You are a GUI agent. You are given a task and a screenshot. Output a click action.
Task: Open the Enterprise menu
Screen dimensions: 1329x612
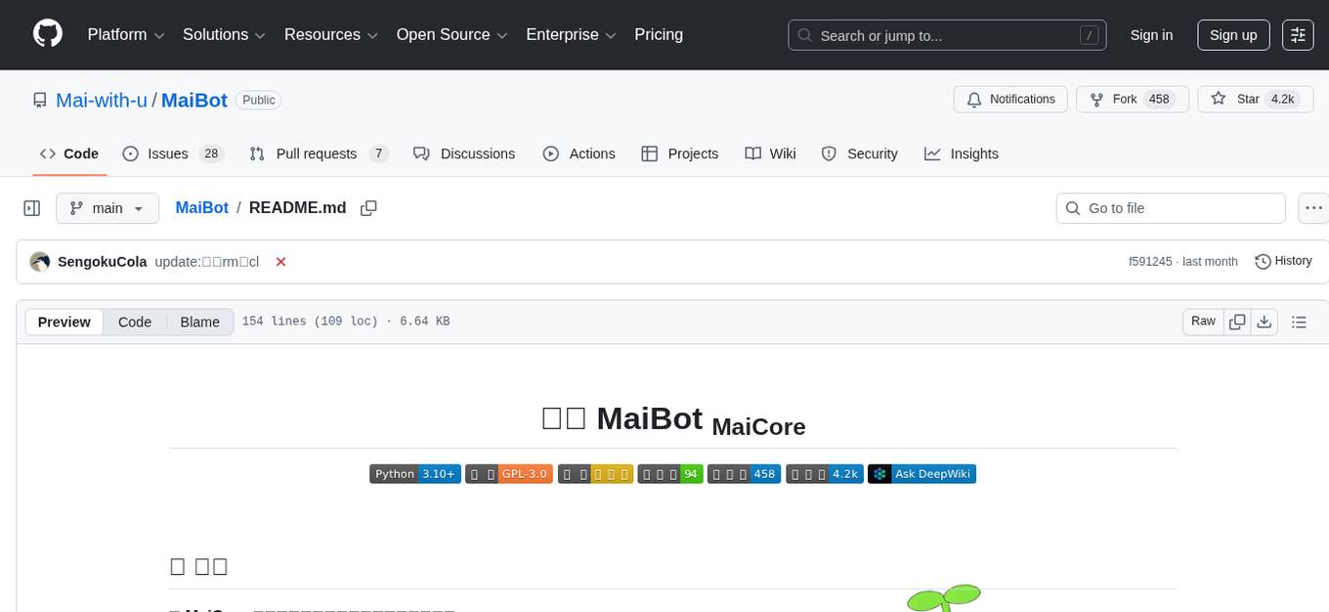tap(571, 34)
